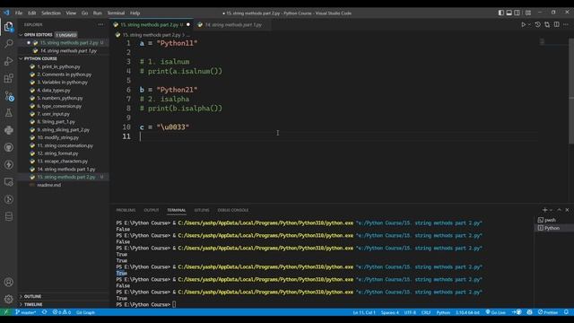The height and width of the screenshot is (323, 574).
Task: Open readme.md from explorer
Action: coord(49,185)
